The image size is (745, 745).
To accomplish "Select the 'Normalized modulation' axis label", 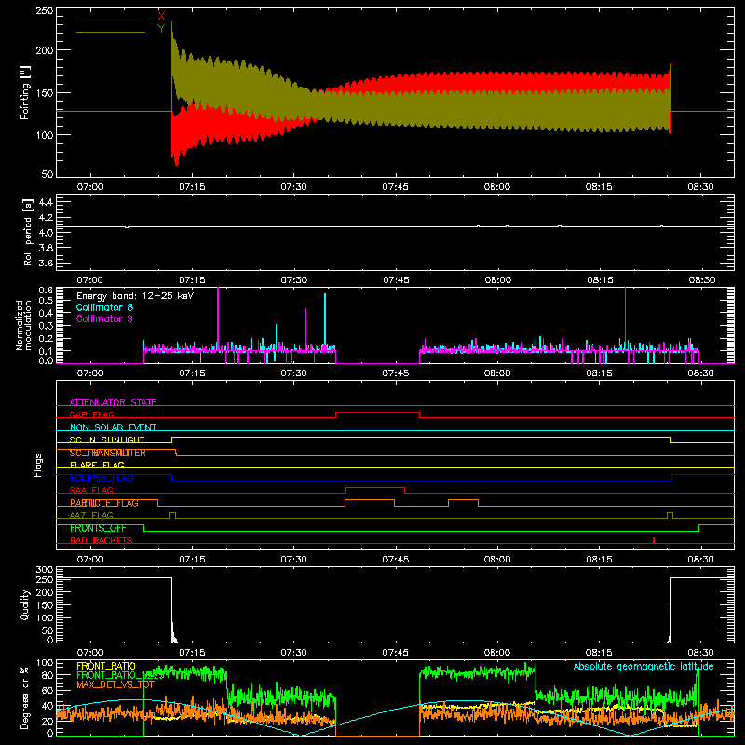I will click(x=22, y=325).
